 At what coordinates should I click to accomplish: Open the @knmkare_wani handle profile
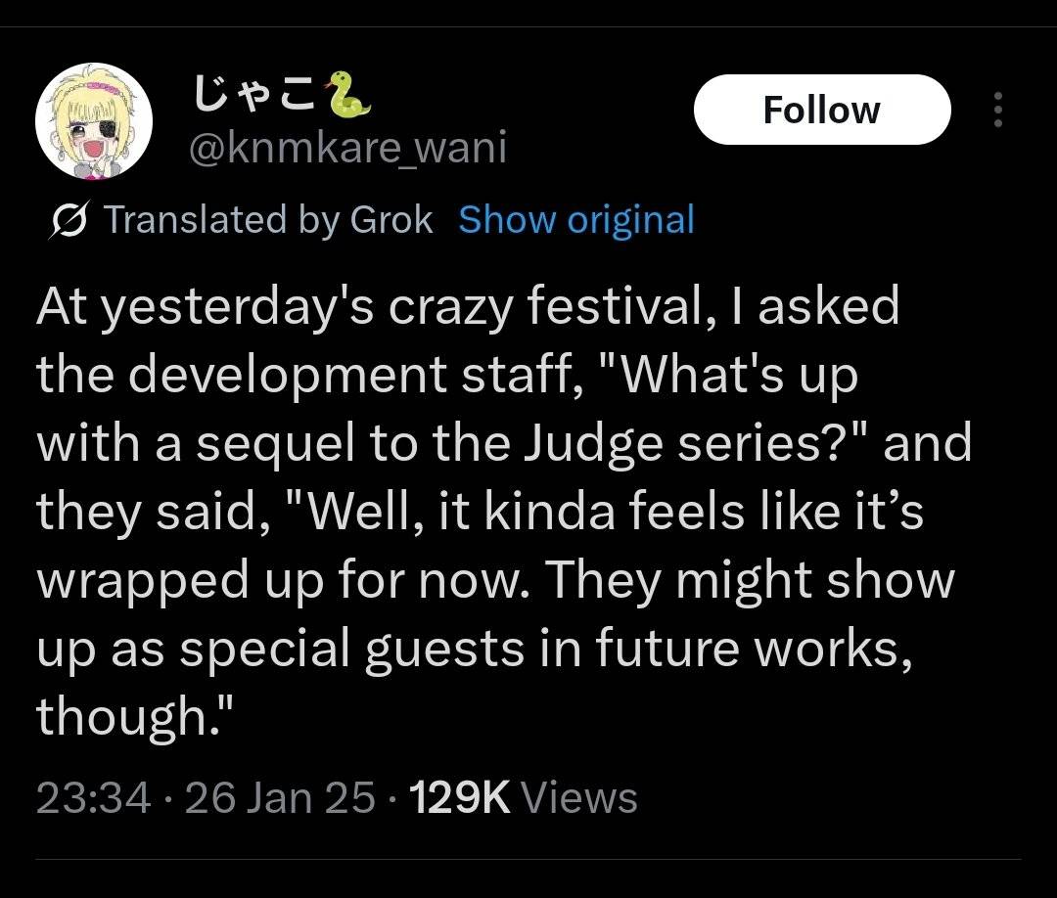(347, 148)
